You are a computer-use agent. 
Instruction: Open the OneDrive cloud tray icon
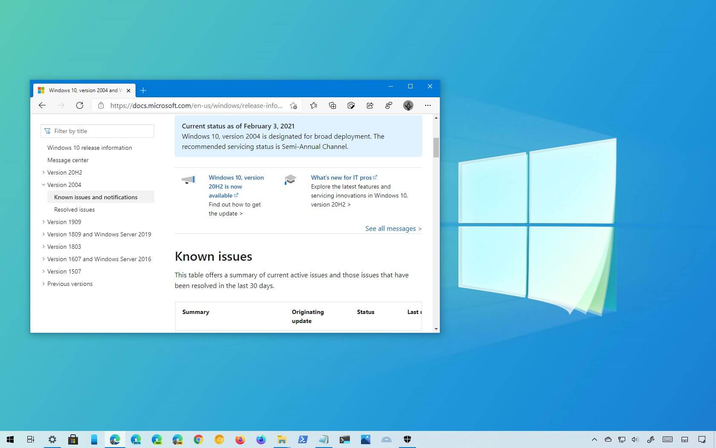coord(608,439)
